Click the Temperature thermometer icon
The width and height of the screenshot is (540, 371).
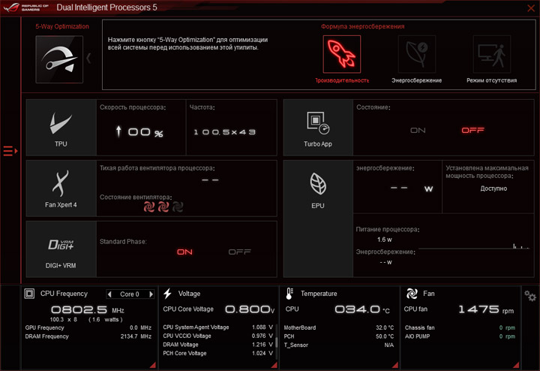289,294
